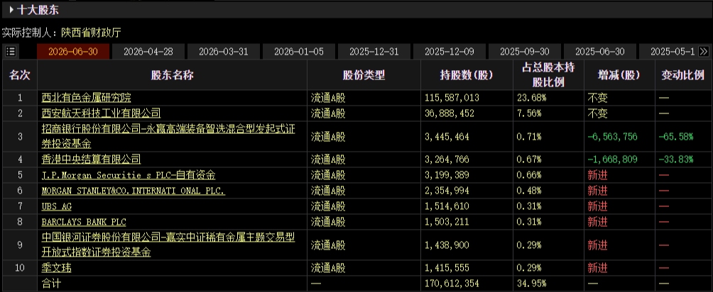Image resolution: width=713 pixels, height=292 pixels.
Task: Select the 7.56% ratio cell
Action: click(x=529, y=113)
